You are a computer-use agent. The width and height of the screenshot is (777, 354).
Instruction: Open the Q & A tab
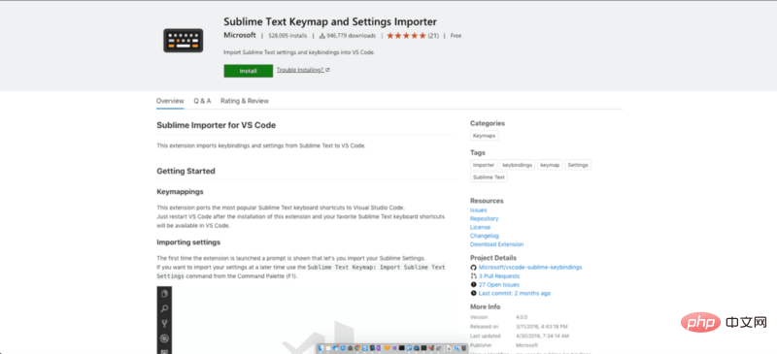click(x=202, y=101)
